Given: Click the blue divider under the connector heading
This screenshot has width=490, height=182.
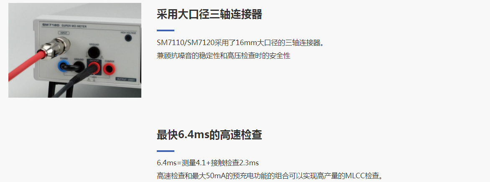Looking at the screenshot, I should pyautogui.click(x=166, y=30).
